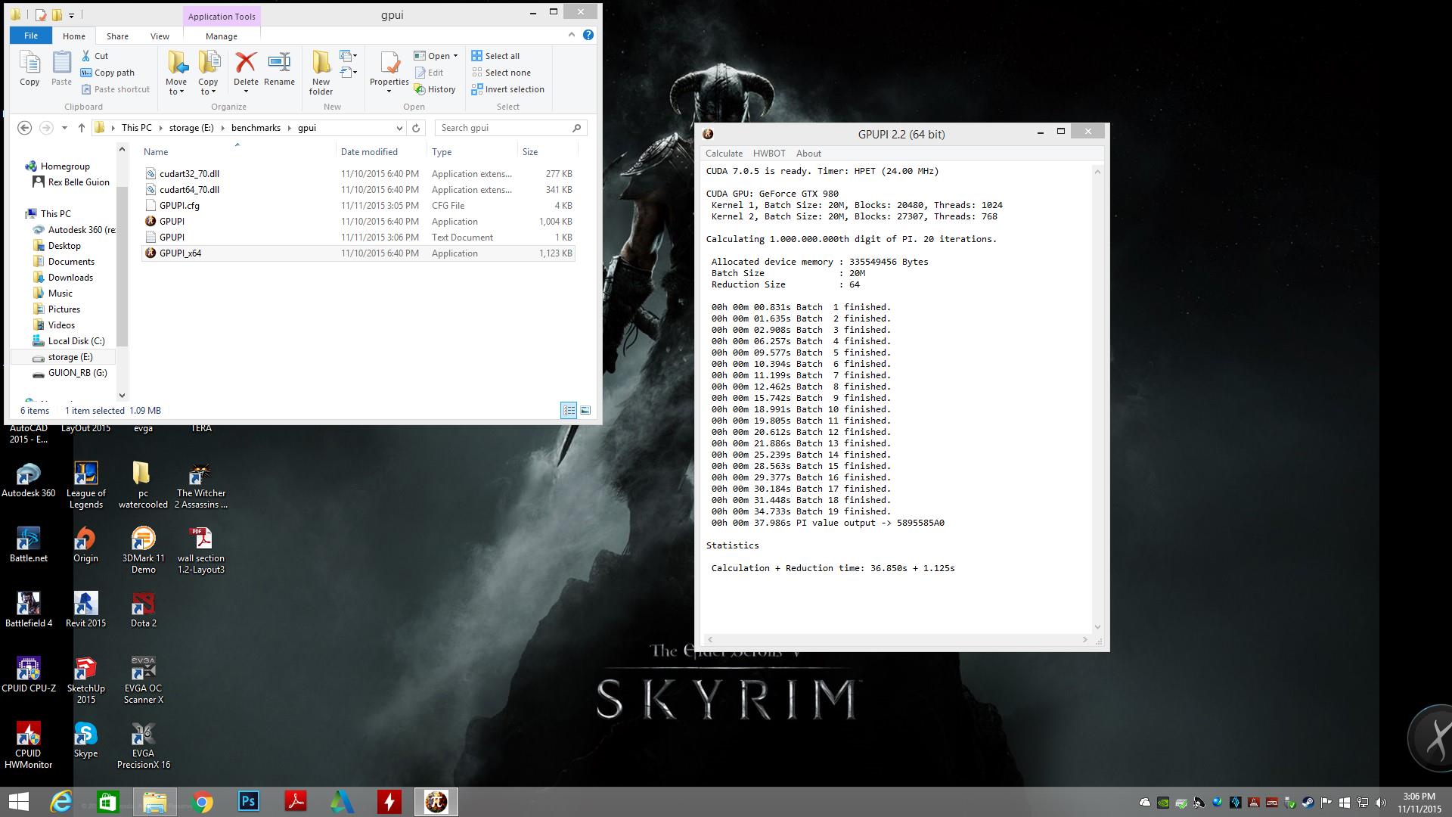Click Select none in the ribbon
Image resolution: width=1452 pixels, height=817 pixels.
pyautogui.click(x=501, y=73)
